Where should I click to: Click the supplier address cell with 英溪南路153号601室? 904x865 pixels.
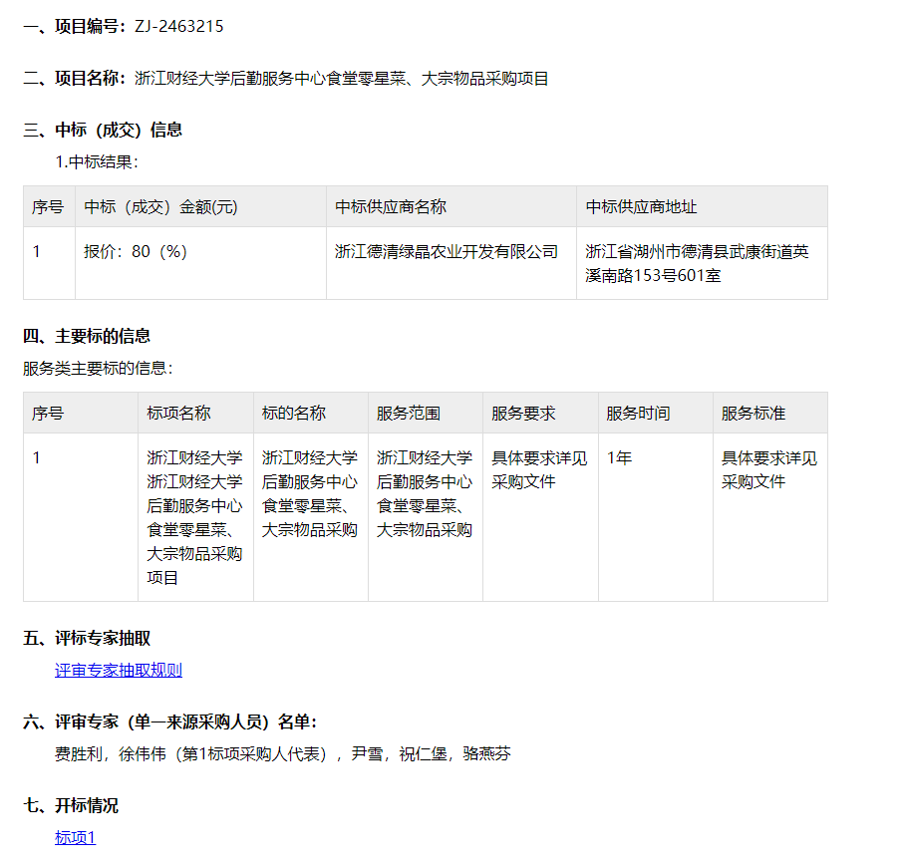coord(697,264)
